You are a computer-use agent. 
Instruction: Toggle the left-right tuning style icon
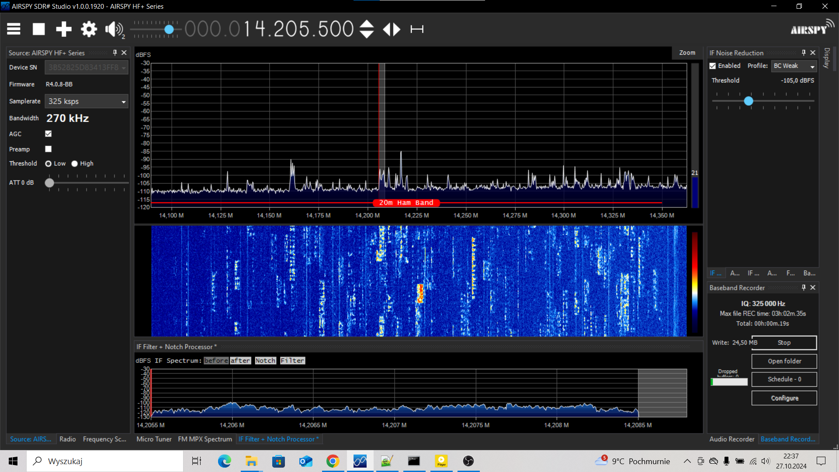coord(392,29)
